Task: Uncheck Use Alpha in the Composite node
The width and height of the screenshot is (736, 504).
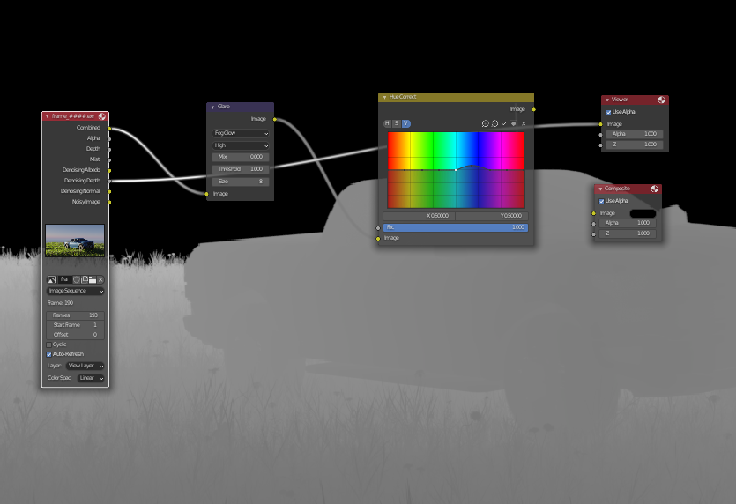Action: tap(602, 201)
